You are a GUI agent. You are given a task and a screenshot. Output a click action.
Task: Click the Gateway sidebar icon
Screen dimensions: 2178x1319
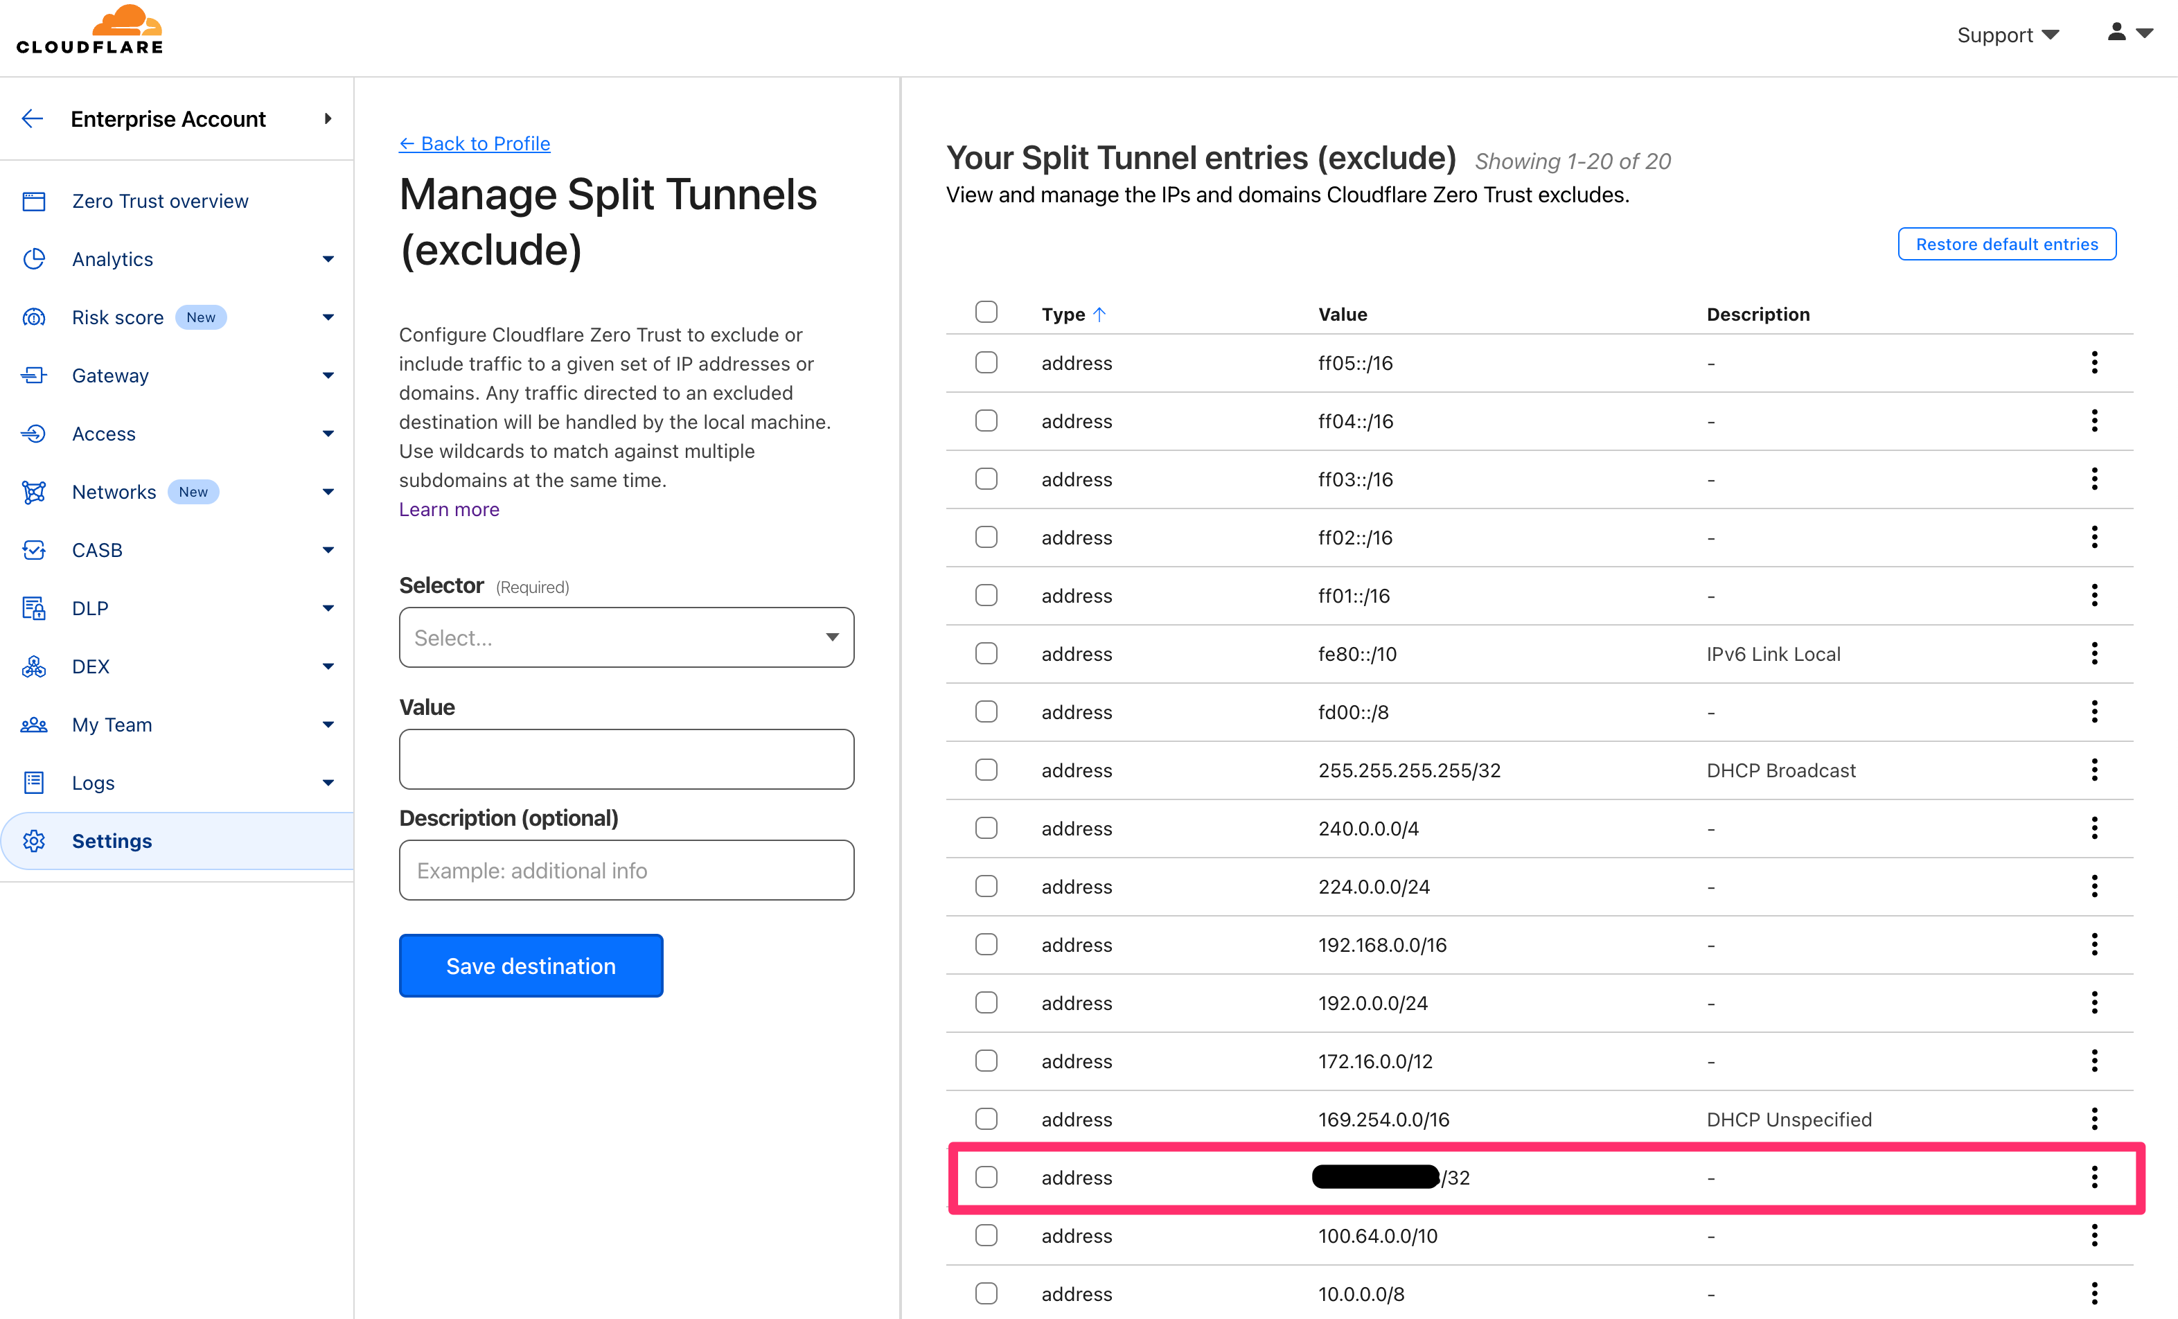(x=33, y=375)
